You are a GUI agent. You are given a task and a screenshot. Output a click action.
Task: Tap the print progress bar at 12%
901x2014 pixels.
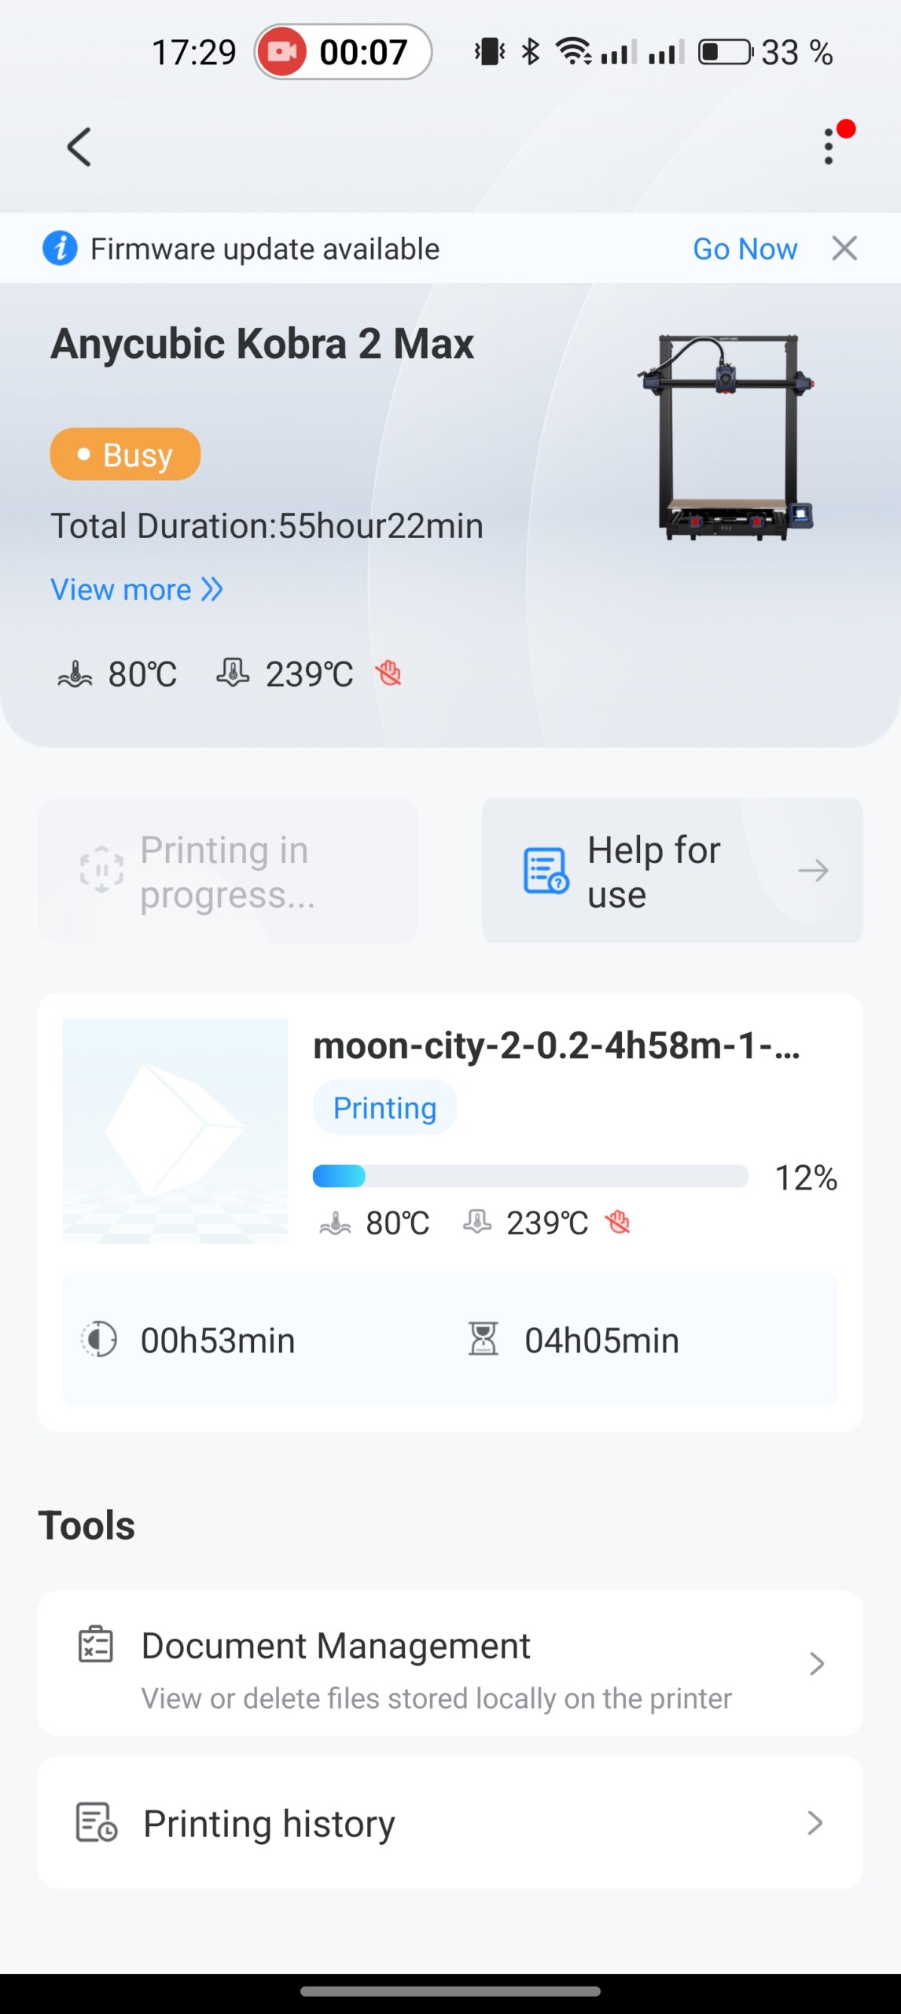[x=531, y=1176]
